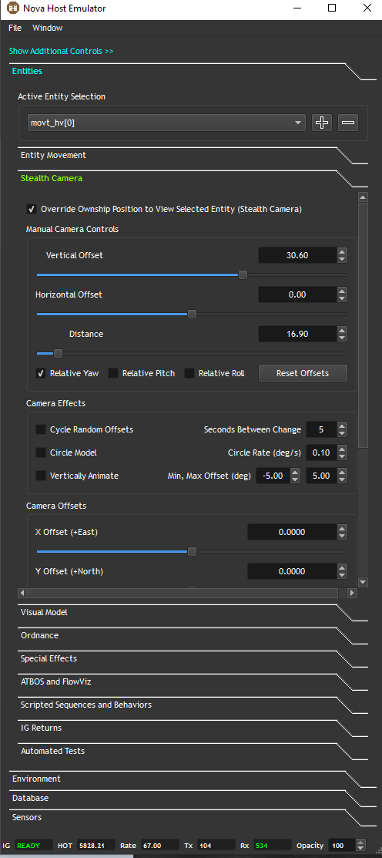
Task: Click the Horizontal Offset slider handle
Action: coord(192,314)
